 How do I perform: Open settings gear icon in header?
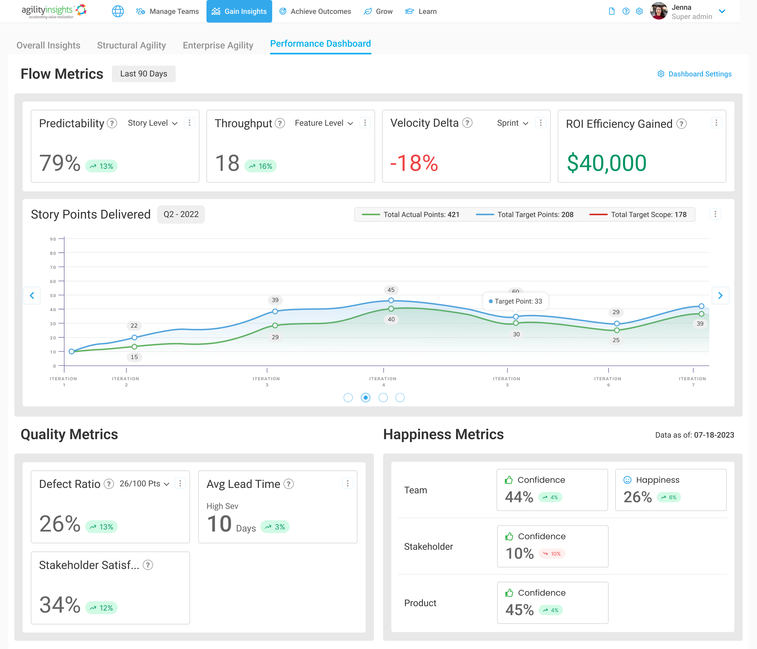639,11
